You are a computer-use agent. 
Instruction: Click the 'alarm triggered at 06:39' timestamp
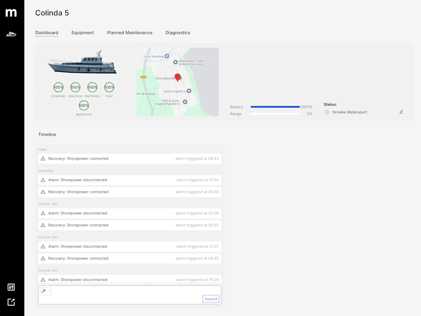[x=197, y=192]
